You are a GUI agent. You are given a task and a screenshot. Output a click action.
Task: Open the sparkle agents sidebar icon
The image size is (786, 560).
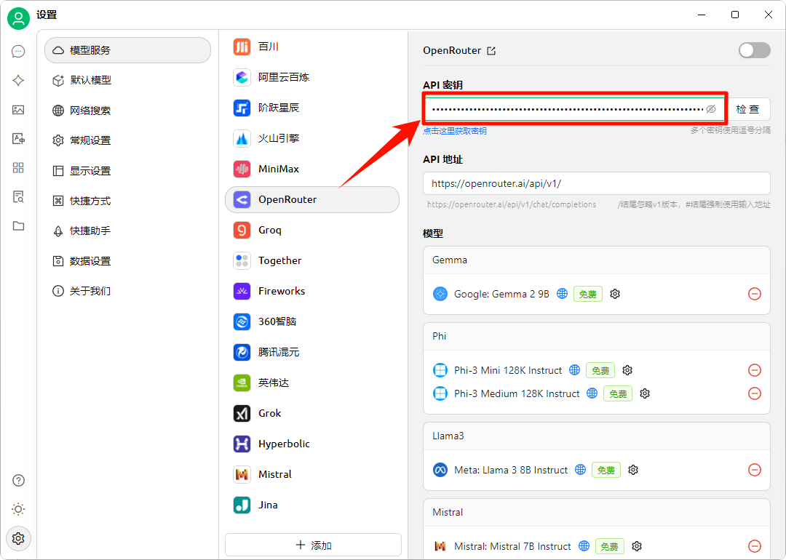18,80
